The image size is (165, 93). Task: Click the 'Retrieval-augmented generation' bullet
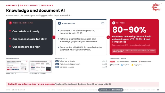(79, 40)
